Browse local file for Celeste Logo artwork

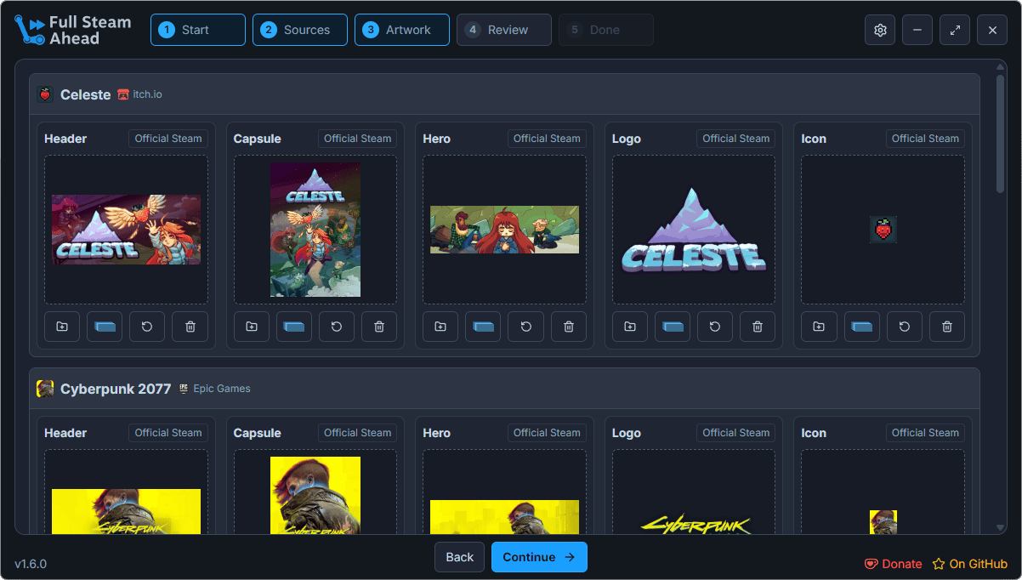tap(630, 327)
